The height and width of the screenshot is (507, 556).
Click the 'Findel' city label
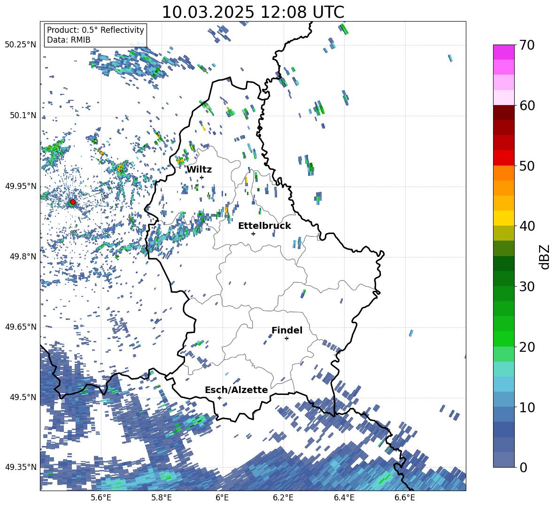click(287, 330)
